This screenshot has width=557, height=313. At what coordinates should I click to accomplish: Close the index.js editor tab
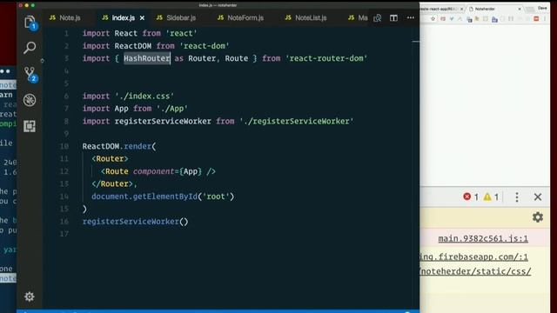click(x=142, y=17)
